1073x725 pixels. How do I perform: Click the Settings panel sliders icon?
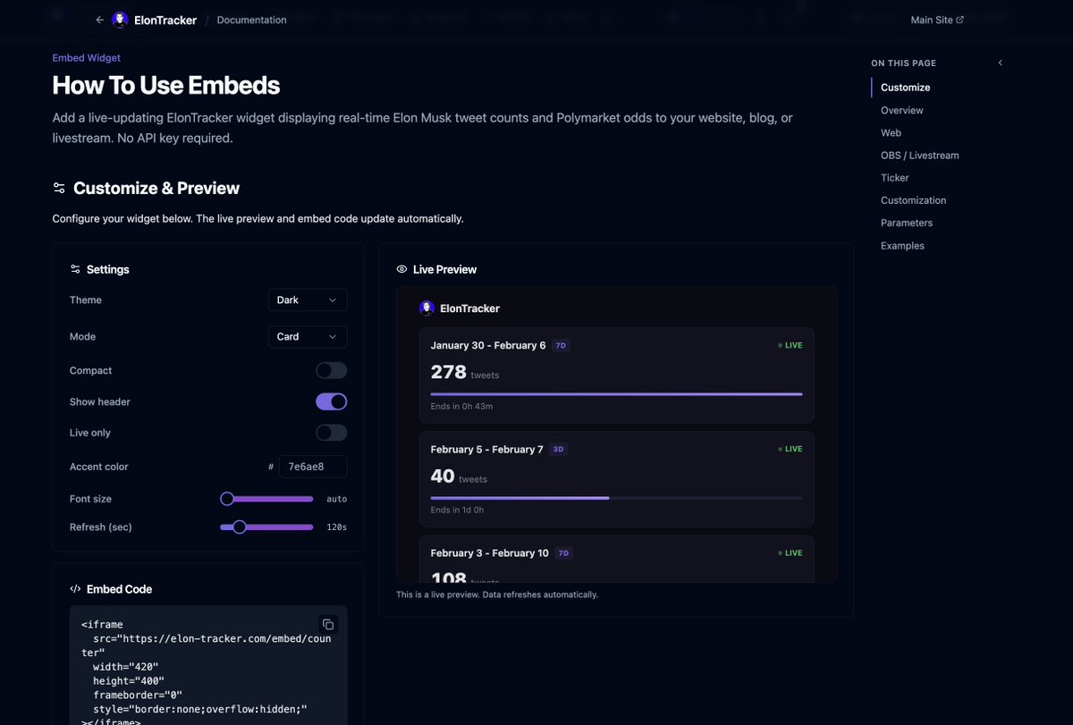click(75, 269)
